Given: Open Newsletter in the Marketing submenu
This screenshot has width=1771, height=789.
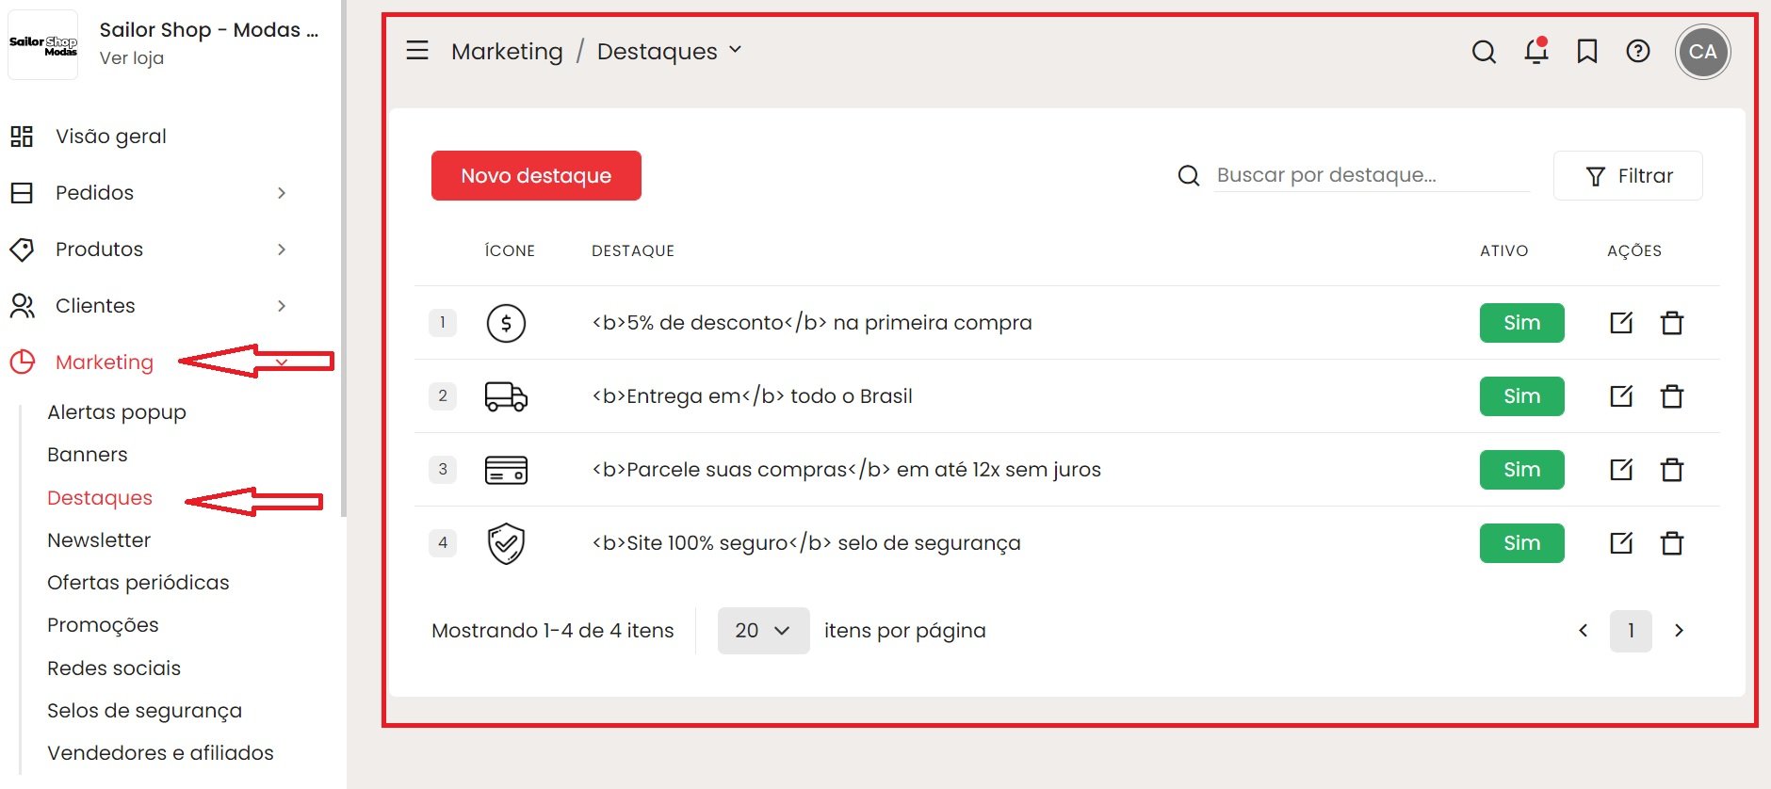Looking at the screenshot, I should (x=99, y=540).
